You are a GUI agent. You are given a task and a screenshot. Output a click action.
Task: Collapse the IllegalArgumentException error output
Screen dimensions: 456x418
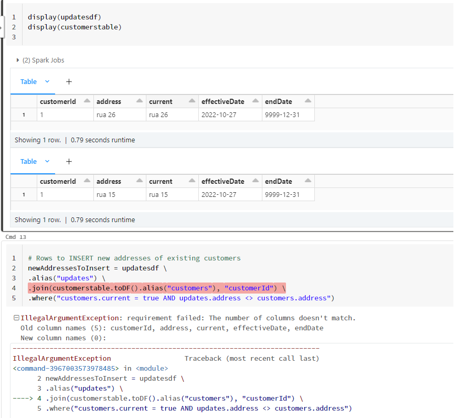click(x=16, y=318)
